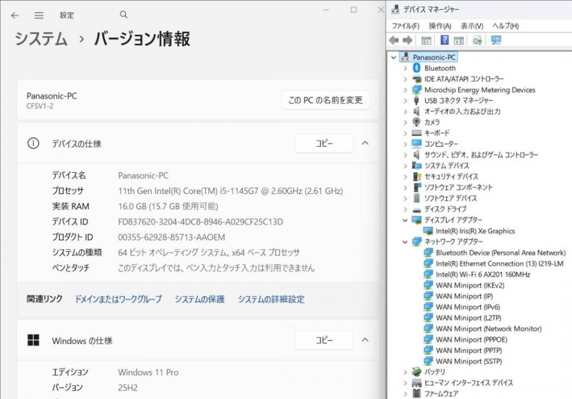Select WAN Miniport (IP) entry
The image size is (572, 399).
pyautogui.click(x=464, y=296)
